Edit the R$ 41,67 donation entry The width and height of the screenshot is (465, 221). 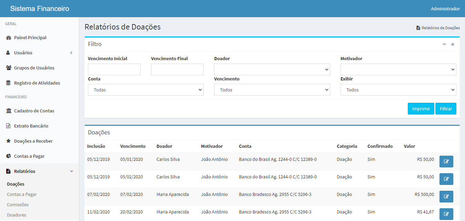[x=446, y=214]
